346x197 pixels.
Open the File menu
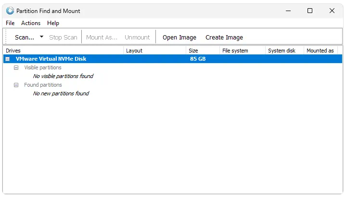pos(10,23)
